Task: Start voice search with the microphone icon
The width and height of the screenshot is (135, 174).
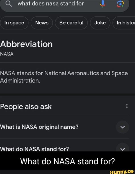Action: (103, 3)
